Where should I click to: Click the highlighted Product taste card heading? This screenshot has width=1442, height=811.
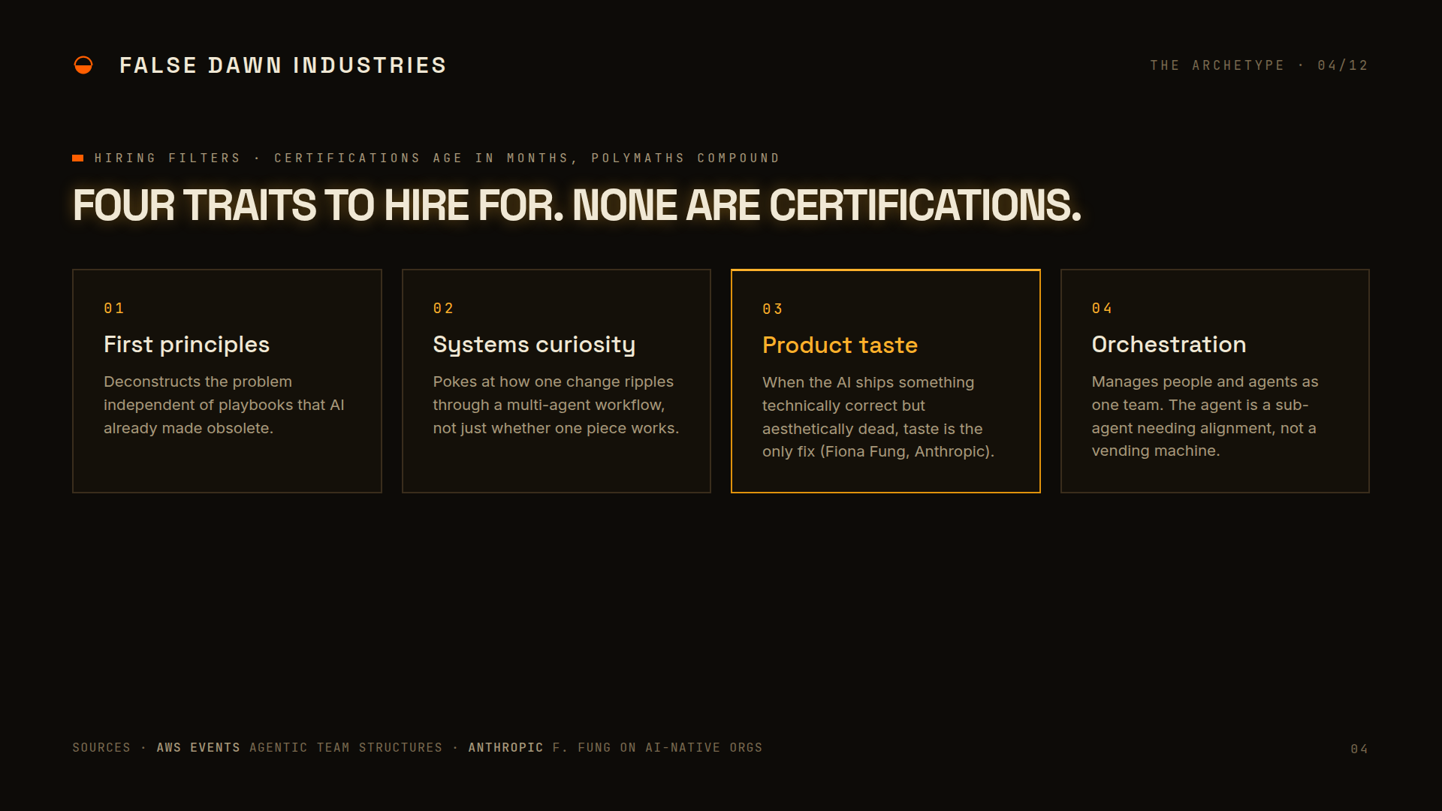840,345
